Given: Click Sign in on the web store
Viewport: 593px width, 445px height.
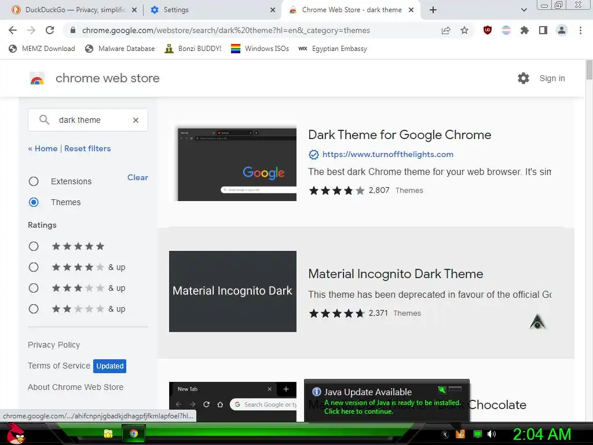Looking at the screenshot, I should coord(552,78).
